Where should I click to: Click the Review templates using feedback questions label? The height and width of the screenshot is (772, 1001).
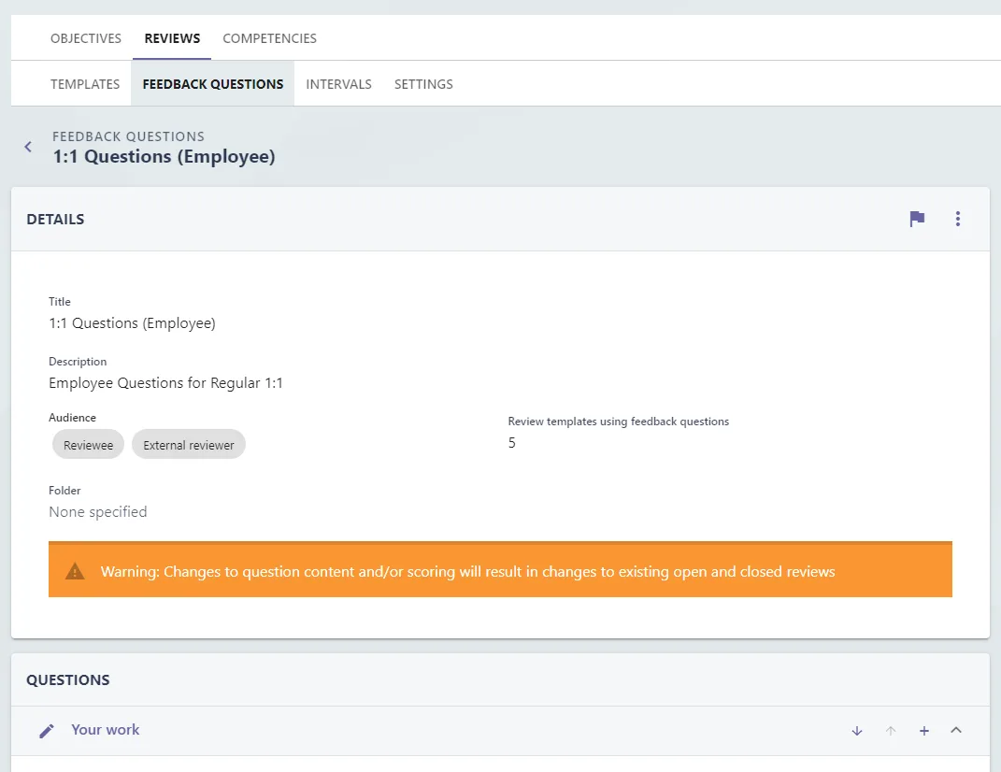[x=619, y=422]
